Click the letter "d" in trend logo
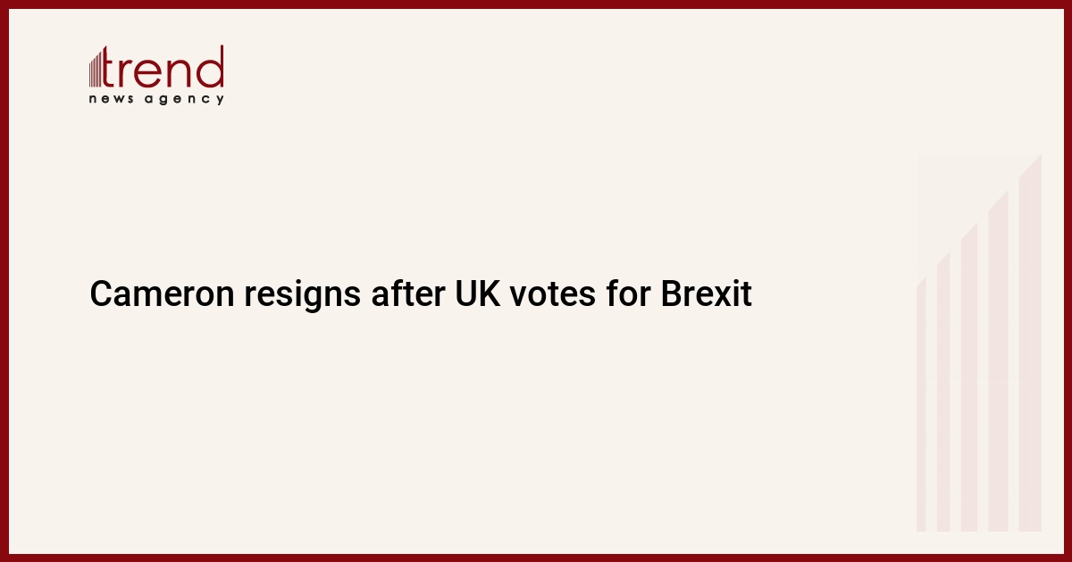The image size is (1072, 562). (x=211, y=68)
